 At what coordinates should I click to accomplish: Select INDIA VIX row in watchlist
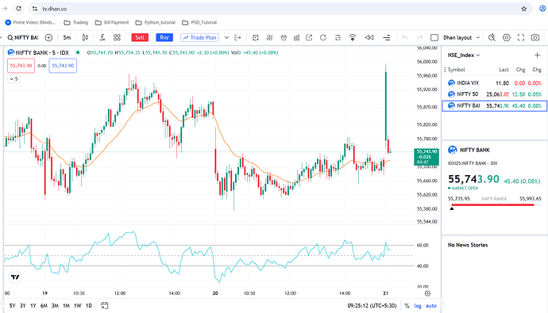point(494,83)
